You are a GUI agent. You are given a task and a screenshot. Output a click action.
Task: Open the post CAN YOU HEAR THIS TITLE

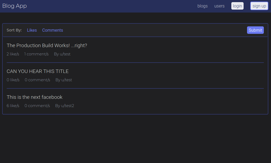click(x=38, y=71)
